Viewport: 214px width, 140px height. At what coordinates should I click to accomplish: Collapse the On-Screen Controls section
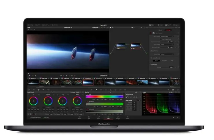pos(150,58)
